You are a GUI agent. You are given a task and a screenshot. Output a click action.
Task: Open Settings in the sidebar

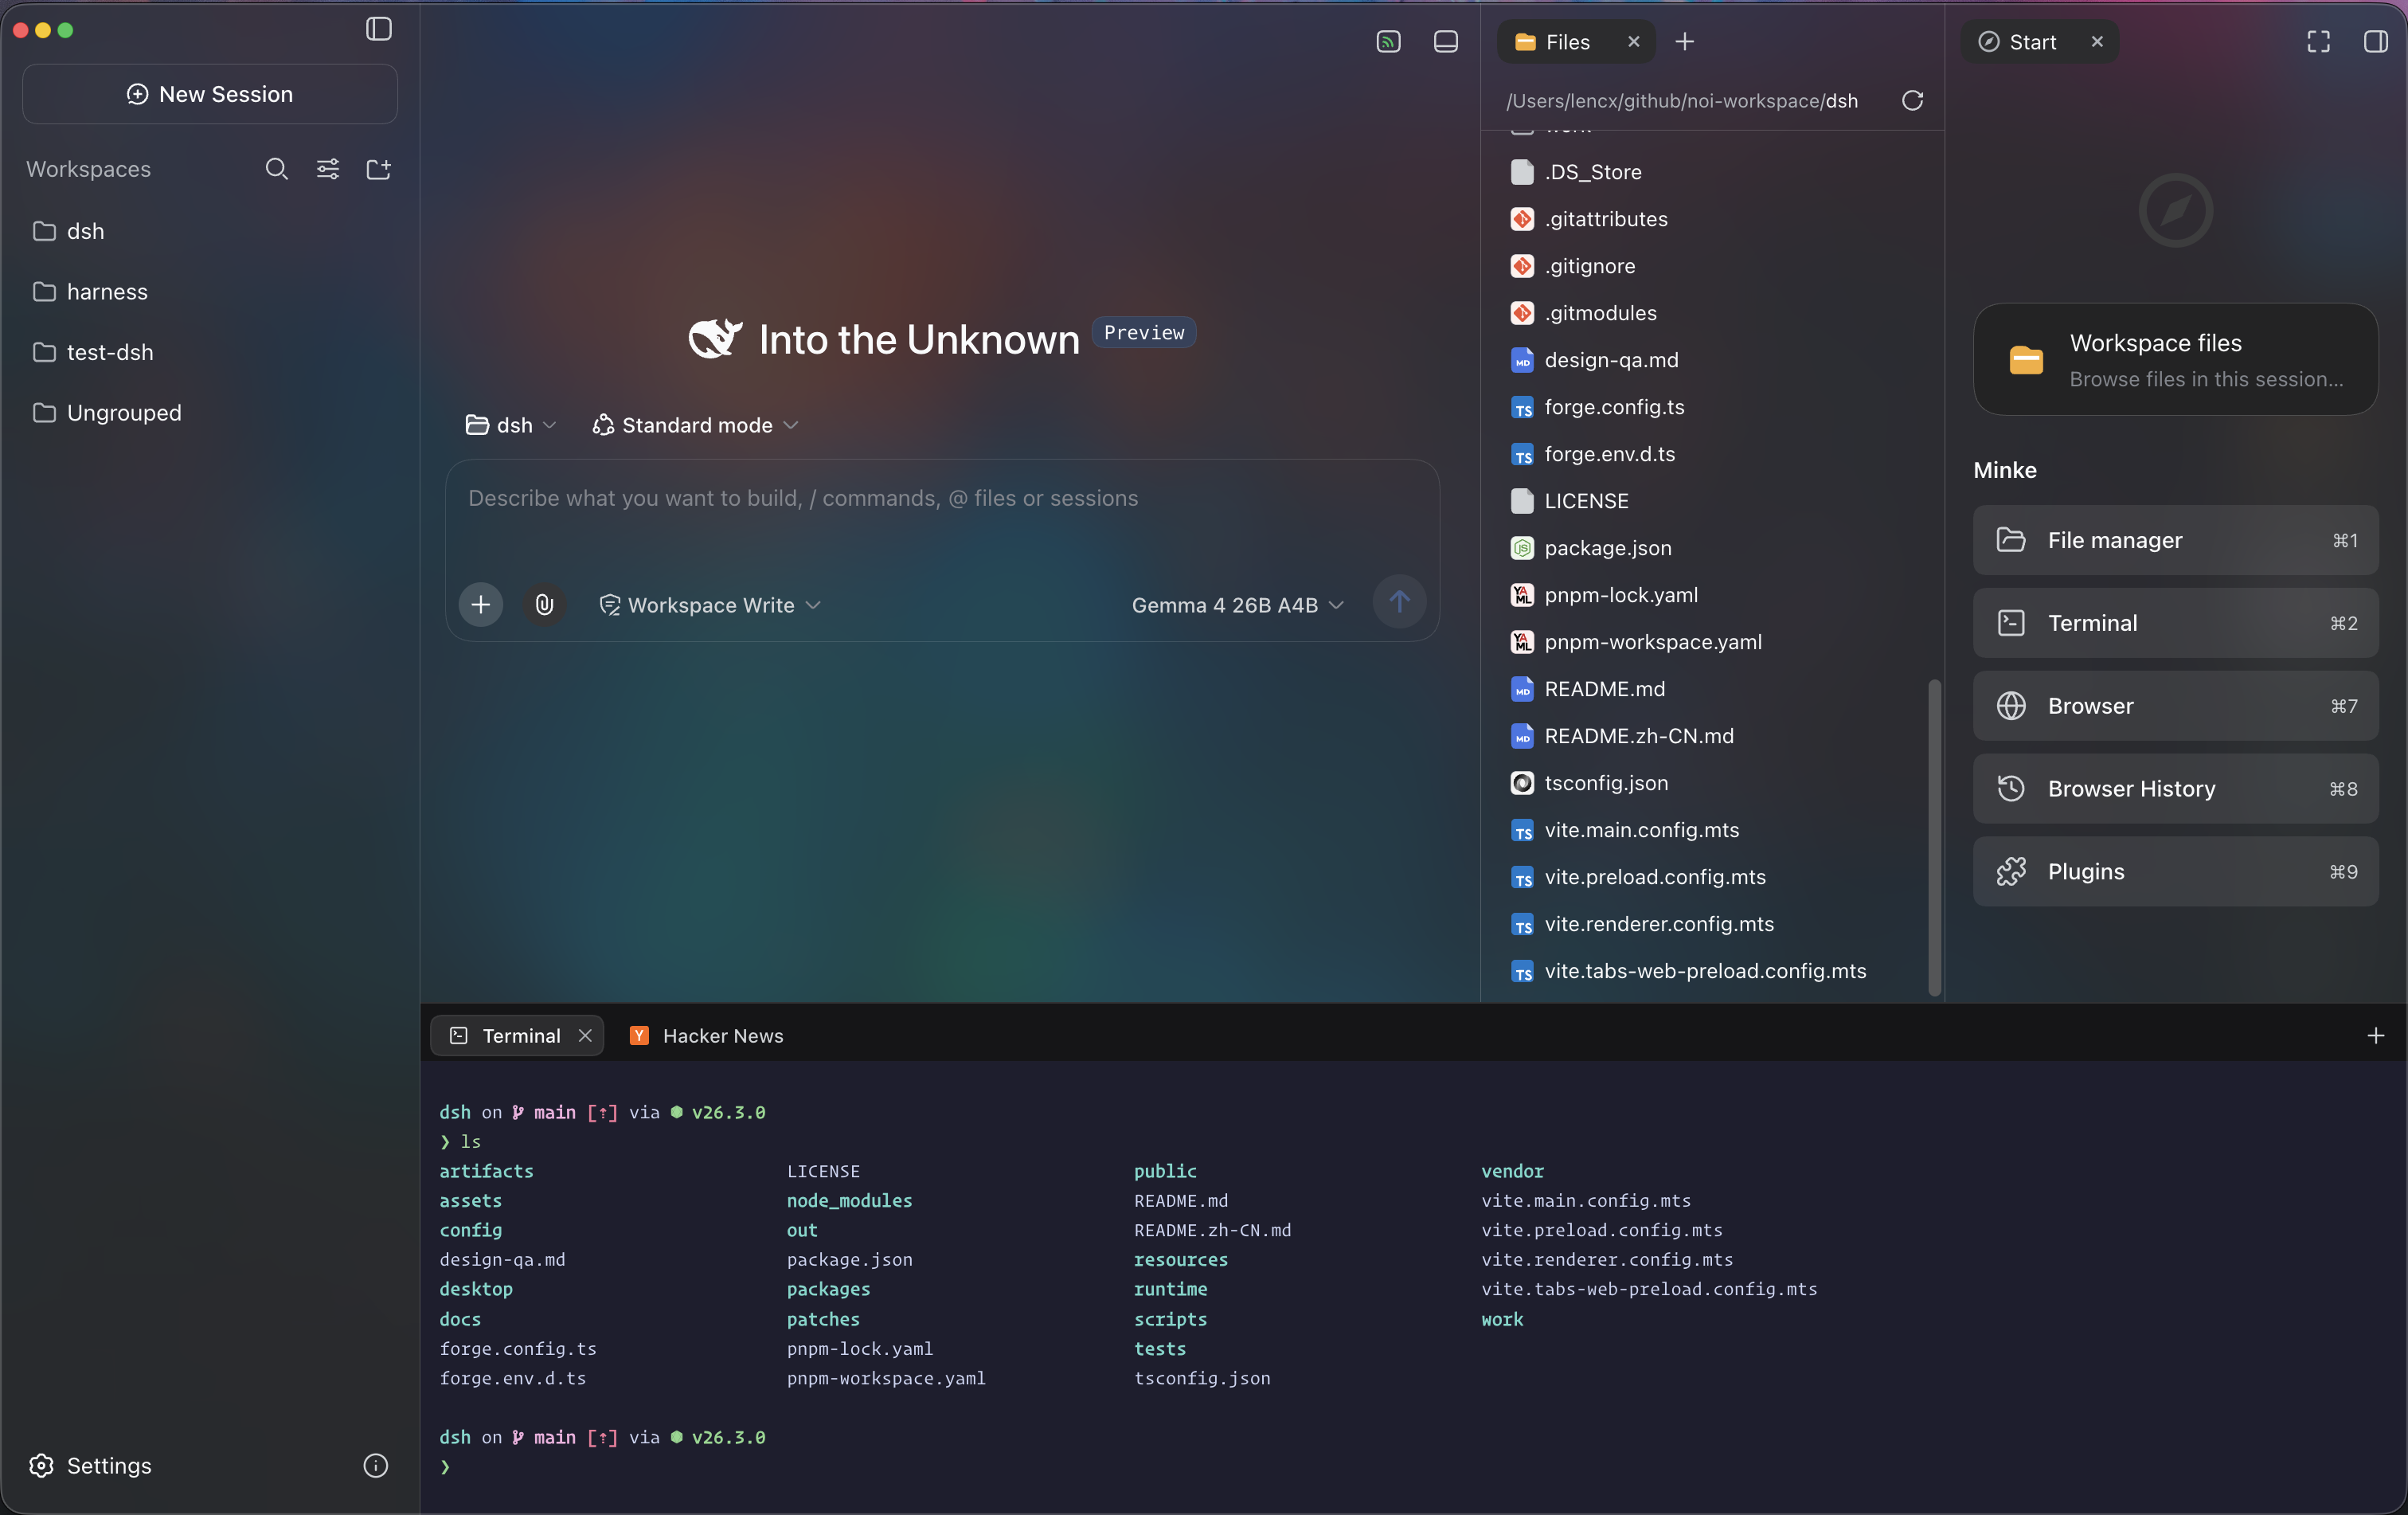[x=91, y=1465]
